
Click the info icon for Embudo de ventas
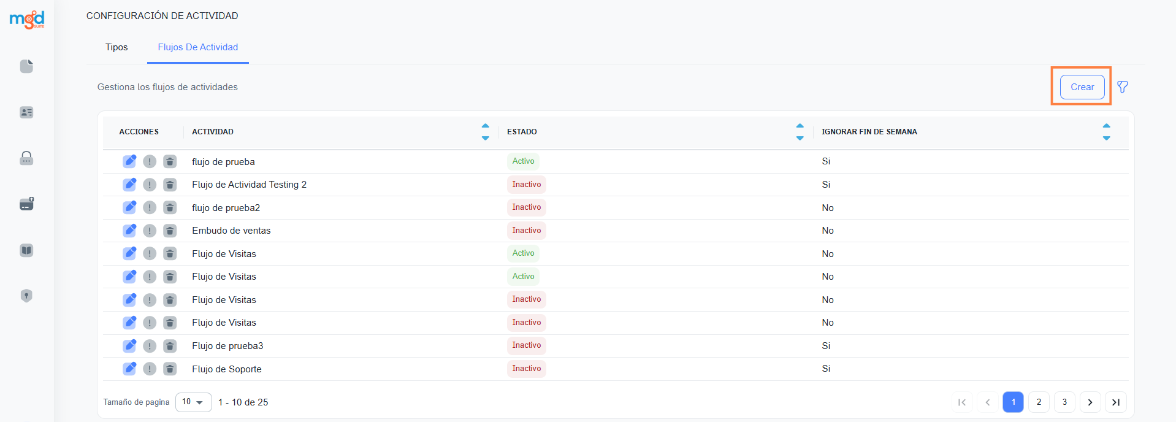tap(150, 231)
